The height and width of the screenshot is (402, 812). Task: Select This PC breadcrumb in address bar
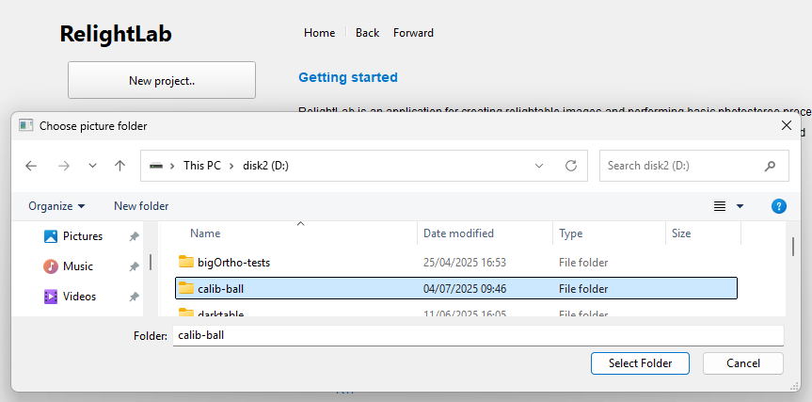[202, 166]
